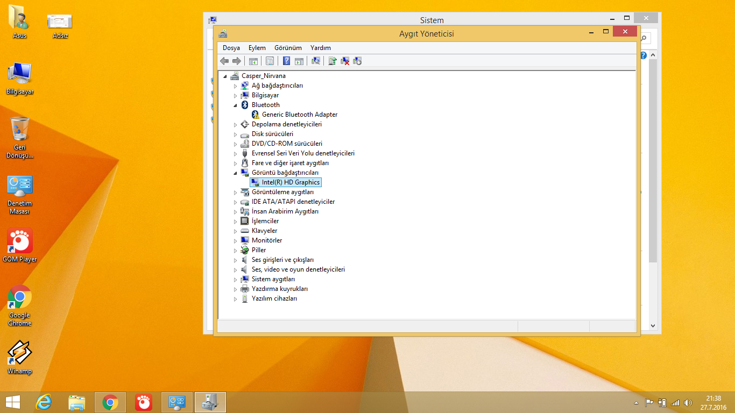
Task: Click the Update driver software toolbar icon
Action: click(x=333, y=61)
